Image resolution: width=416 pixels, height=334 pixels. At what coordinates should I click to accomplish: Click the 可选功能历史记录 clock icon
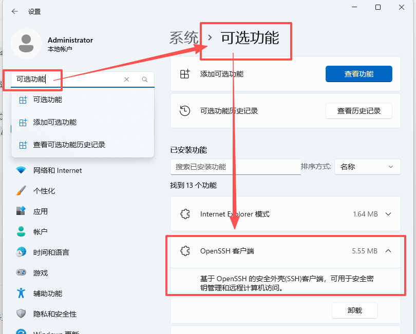(185, 111)
